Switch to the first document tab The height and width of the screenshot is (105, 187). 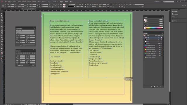(11, 9)
